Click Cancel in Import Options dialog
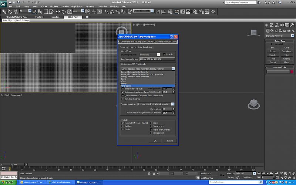The image size is (296, 185). point(170,141)
